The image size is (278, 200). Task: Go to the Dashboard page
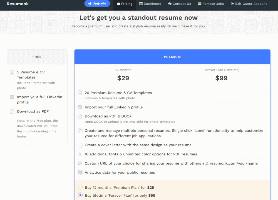click(150, 4)
